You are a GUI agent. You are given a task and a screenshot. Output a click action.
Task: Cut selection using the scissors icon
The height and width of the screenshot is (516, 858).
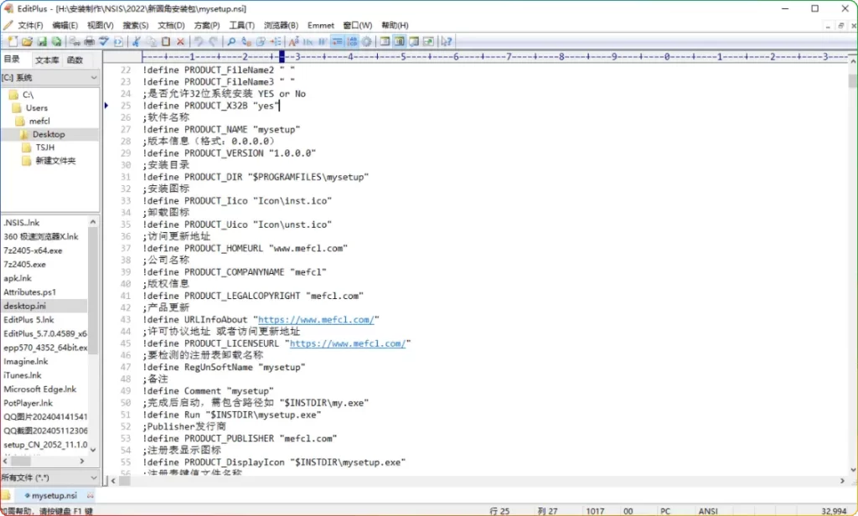point(136,42)
